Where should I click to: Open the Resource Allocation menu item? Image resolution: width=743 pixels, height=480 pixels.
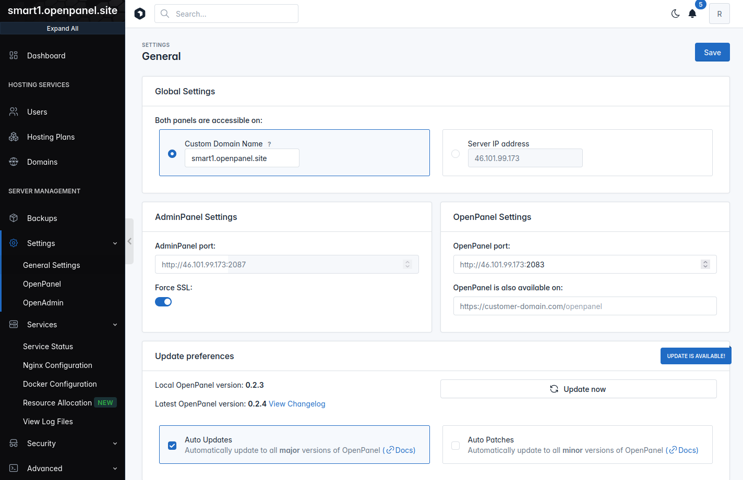coord(57,403)
